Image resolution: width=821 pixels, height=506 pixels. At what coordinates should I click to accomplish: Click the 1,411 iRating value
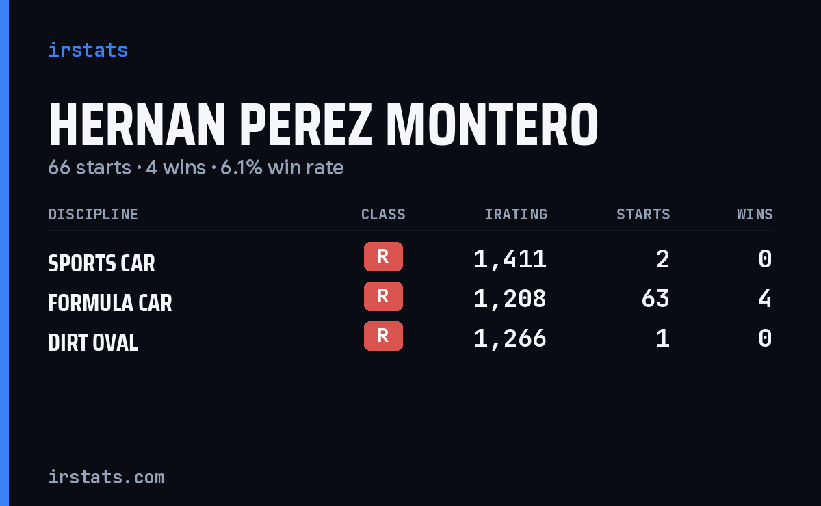[510, 259]
